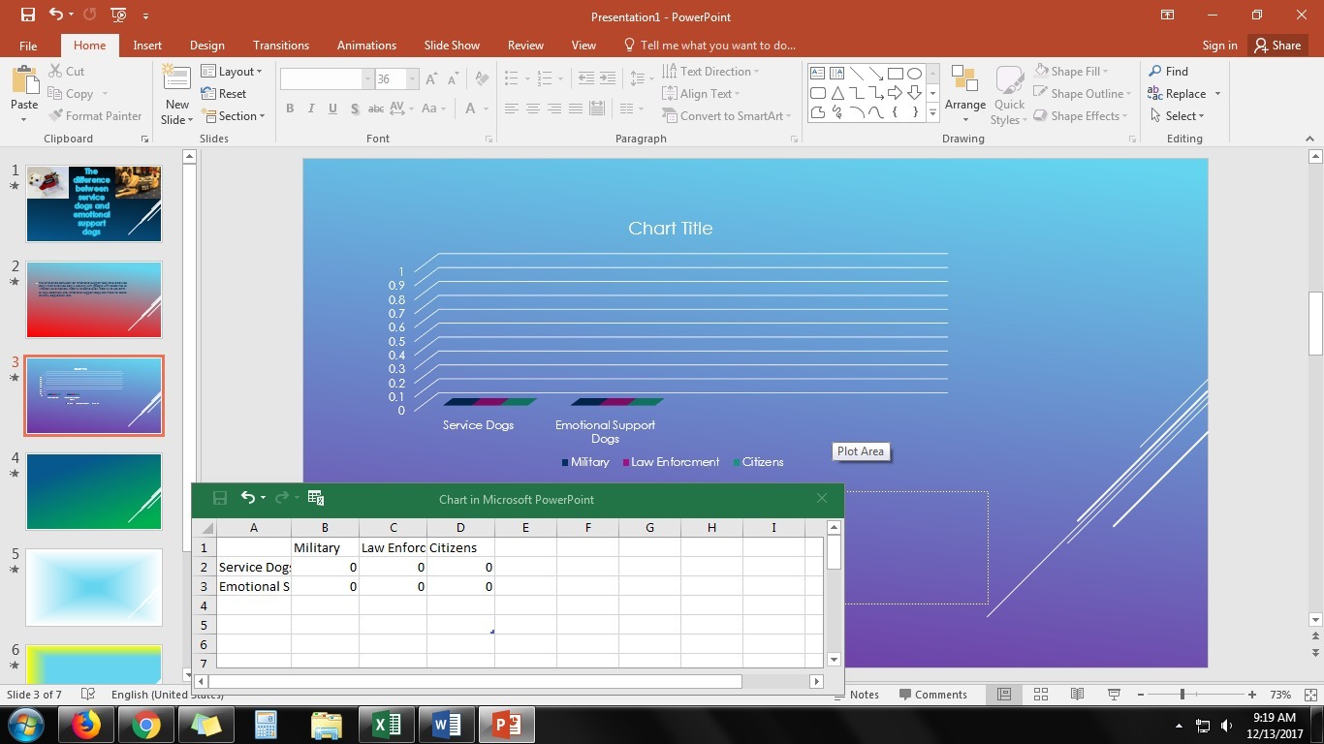Open chart data in Microsoft Excel icon
Viewport: 1324px width, 744px height.
point(315,498)
